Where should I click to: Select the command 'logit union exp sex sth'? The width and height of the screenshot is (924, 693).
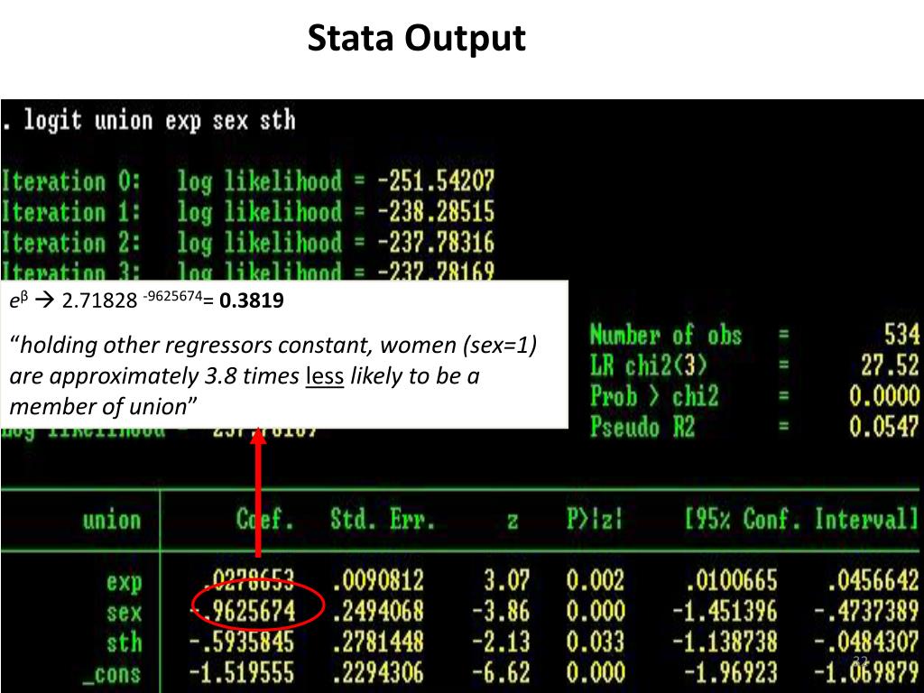pos(159,121)
